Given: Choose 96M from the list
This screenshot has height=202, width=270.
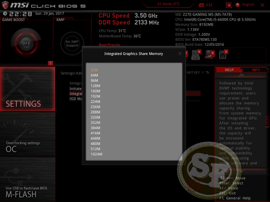Looking at the screenshot, I should [x=94, y=80].
